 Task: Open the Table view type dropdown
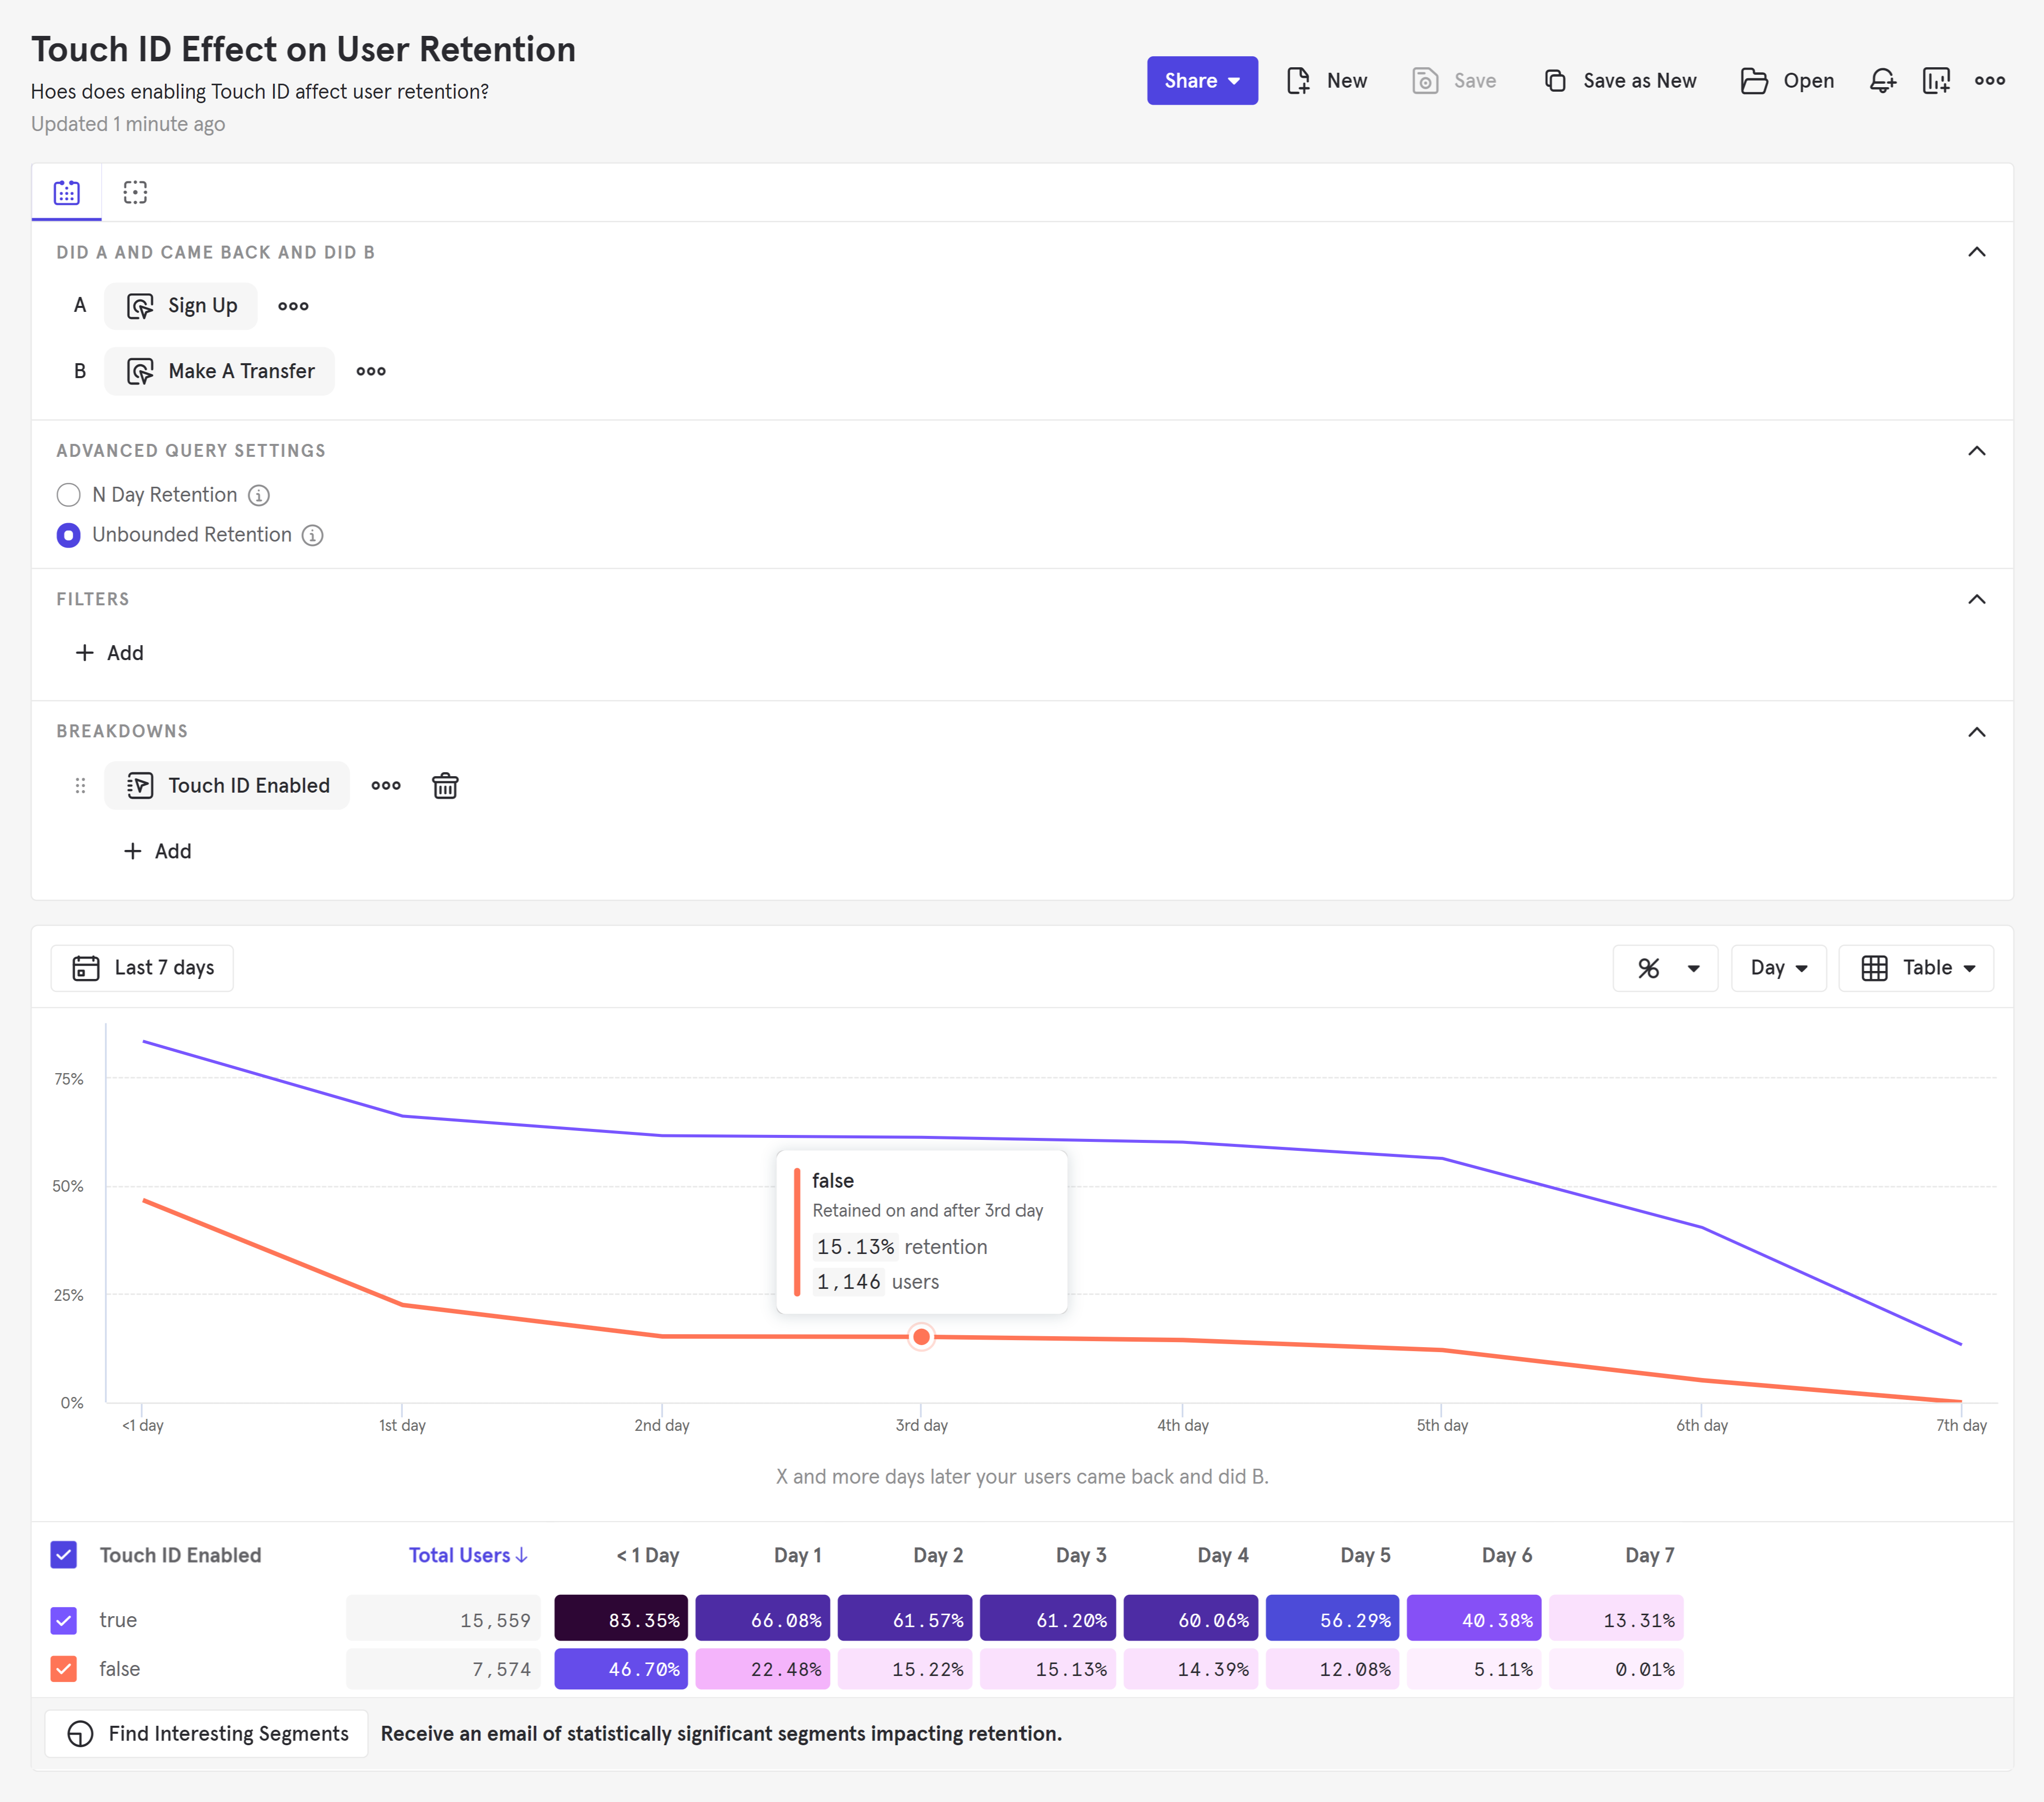pyautogui.click(x=1916, y=968)
